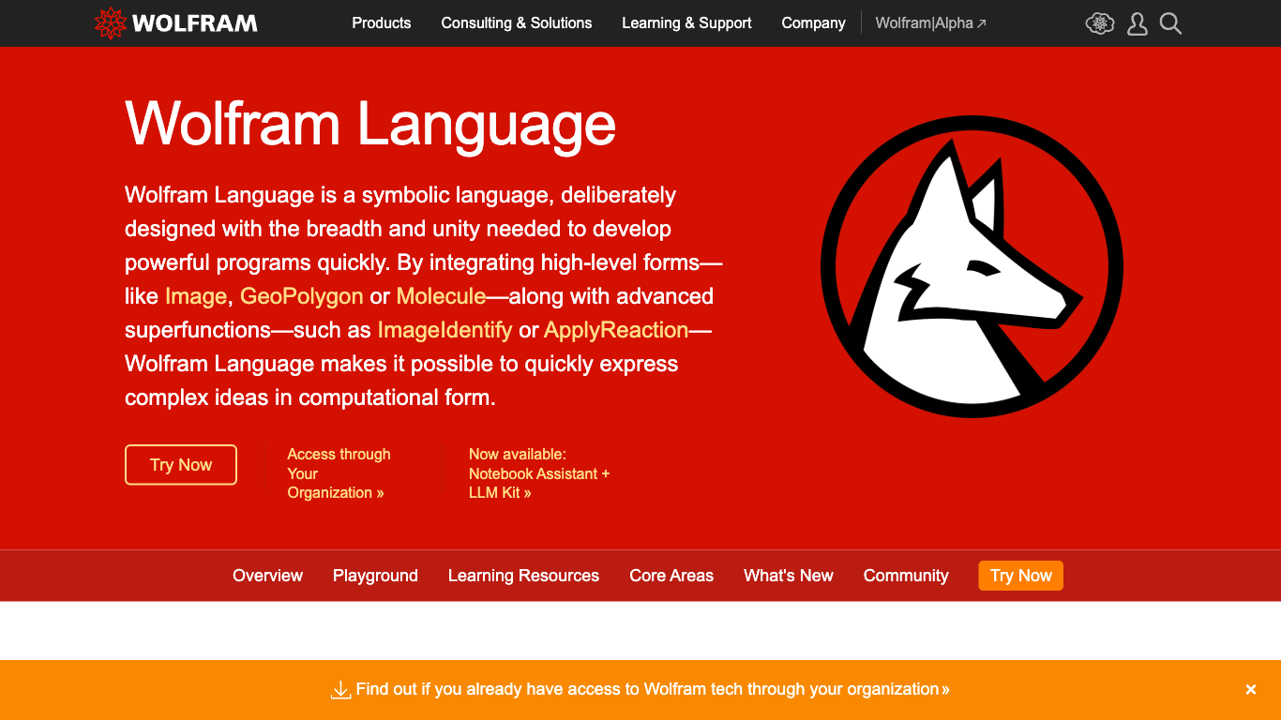Click the Wolfram Language wolf logo
Viewport: 1281px width, 720px height.
pos(972,267)
